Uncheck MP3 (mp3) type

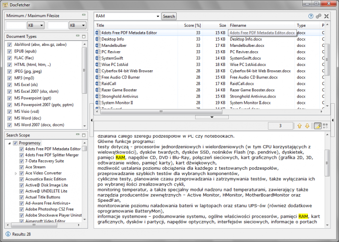9,78
